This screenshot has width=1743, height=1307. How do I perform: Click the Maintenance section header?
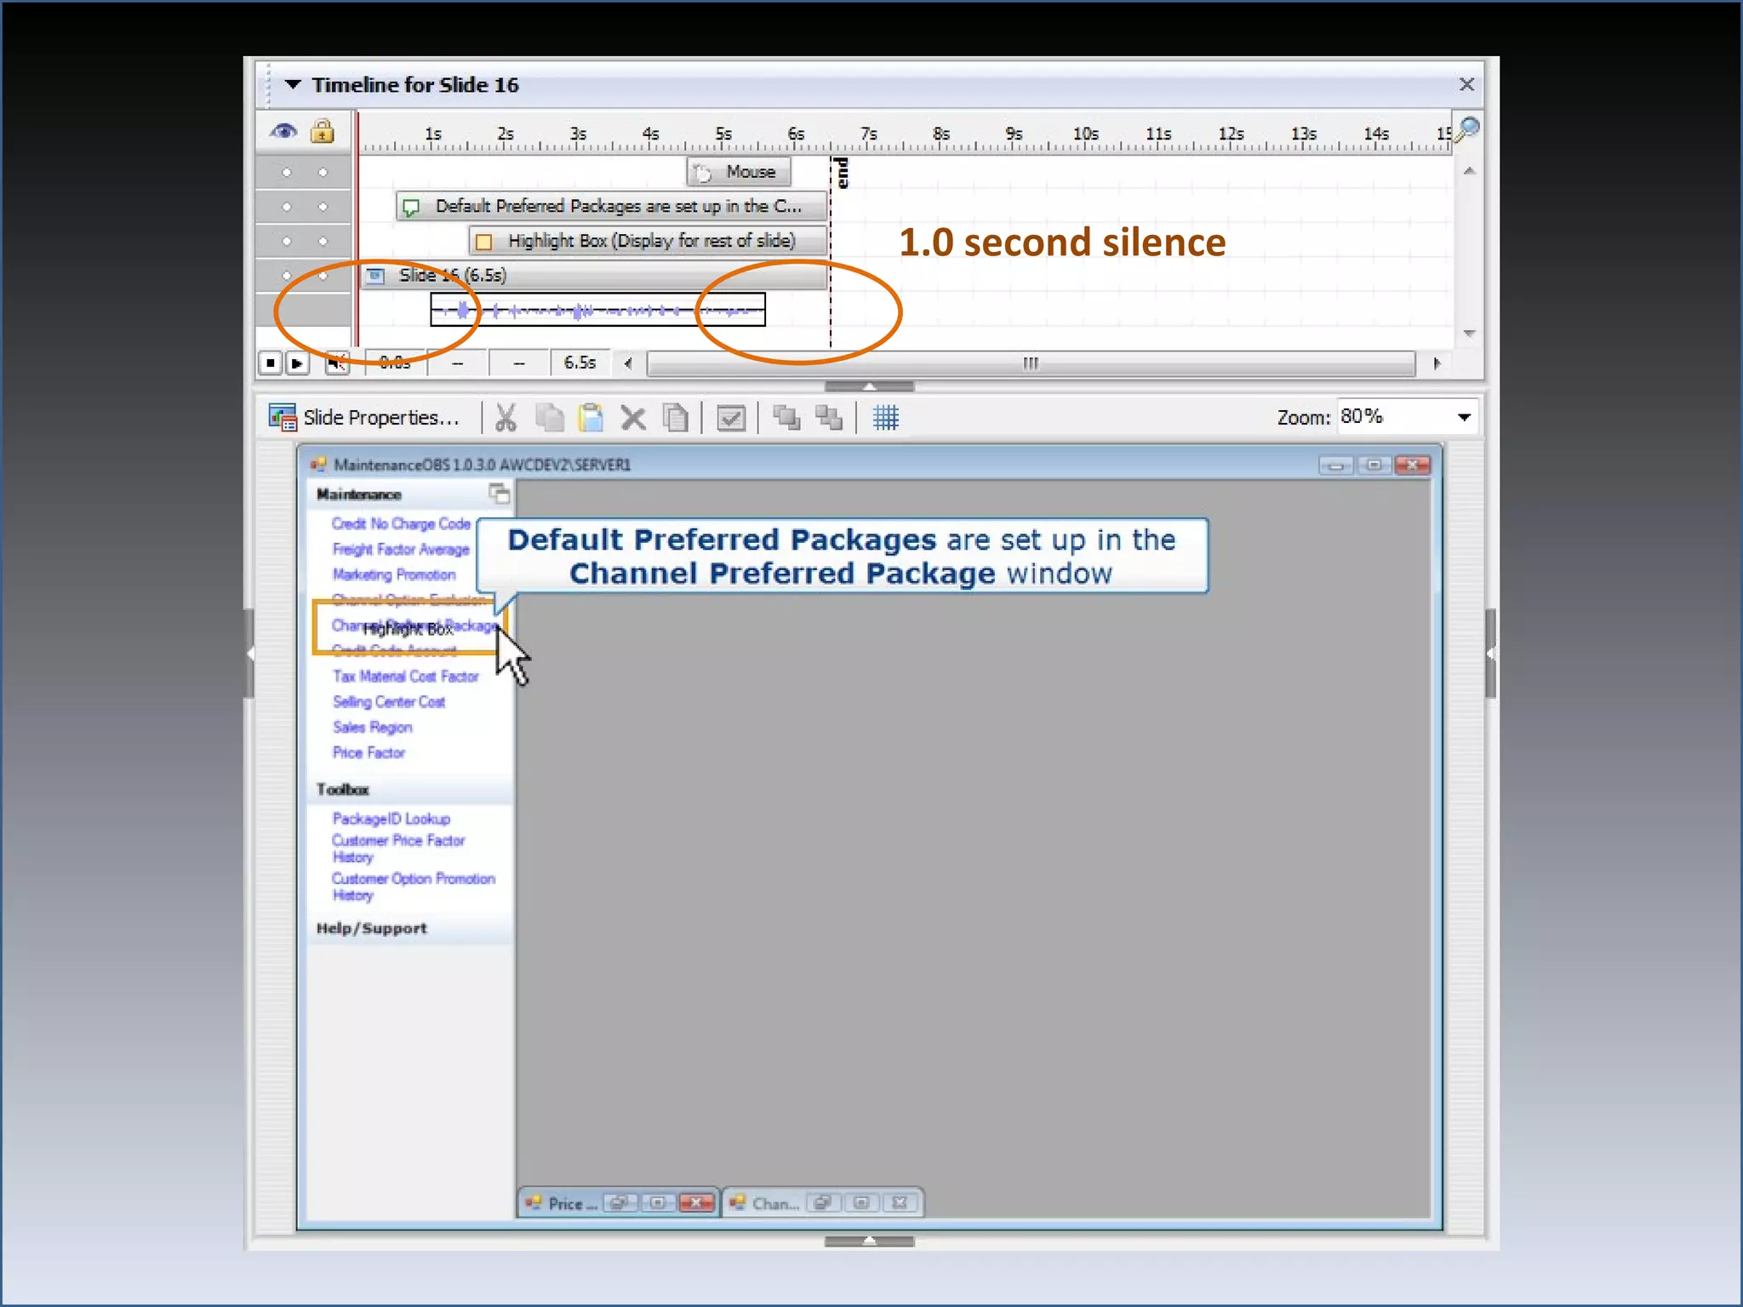358,494
